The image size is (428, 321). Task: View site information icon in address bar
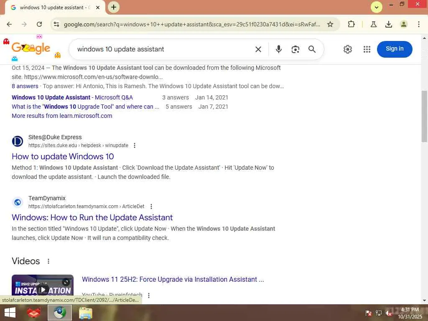pyautogui.click(x=56, y=24)
